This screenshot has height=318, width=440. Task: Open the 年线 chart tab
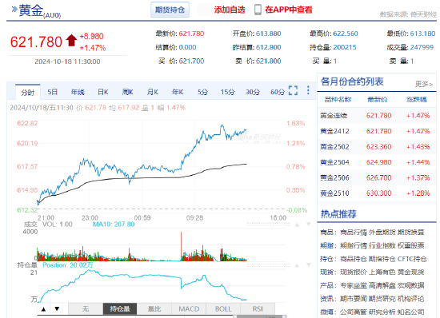point(78,92)
